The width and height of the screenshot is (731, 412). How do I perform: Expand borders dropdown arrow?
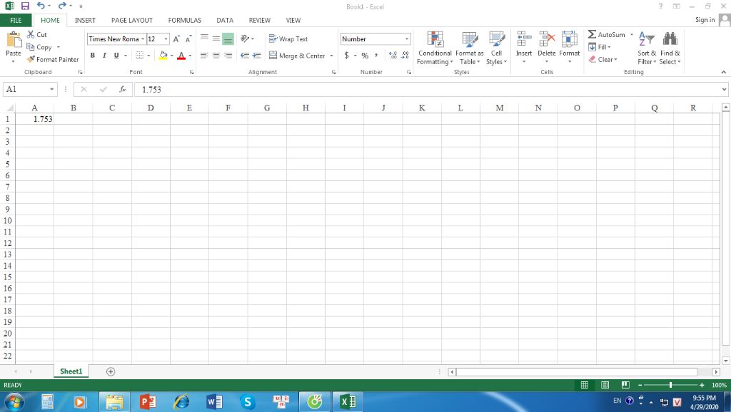pos(148,56)
